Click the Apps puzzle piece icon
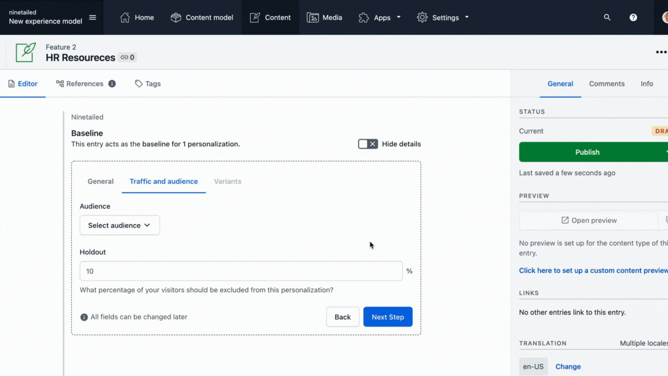 tap(364, 18)
